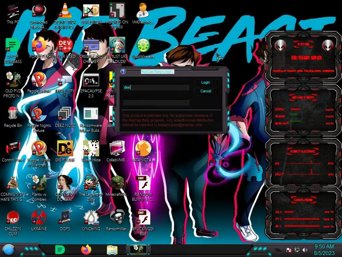Click Cancel in the PopCap Beta Login
Image resolution: width=342 pixels, height=257 pixels.
[206, 91]
